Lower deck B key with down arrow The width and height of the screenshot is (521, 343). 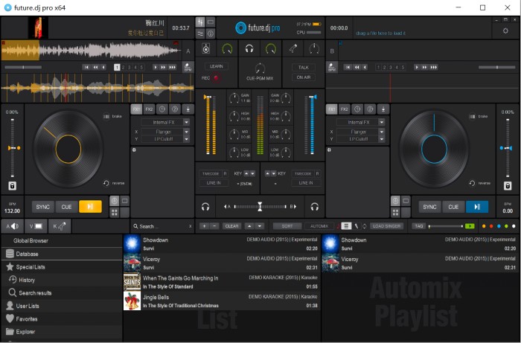coord(273,173)
